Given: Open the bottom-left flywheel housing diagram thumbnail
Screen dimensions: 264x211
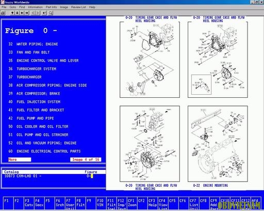Looking at the screenshot, I should pos(150,144).
